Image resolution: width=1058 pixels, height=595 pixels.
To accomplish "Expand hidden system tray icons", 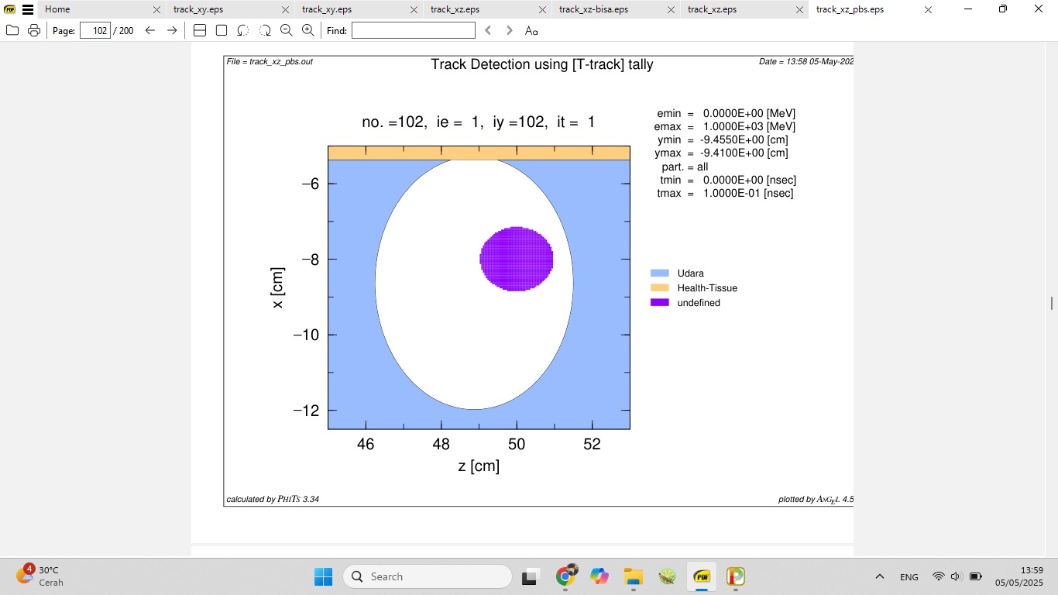I will pyautogui.click(x=879, y=576).
